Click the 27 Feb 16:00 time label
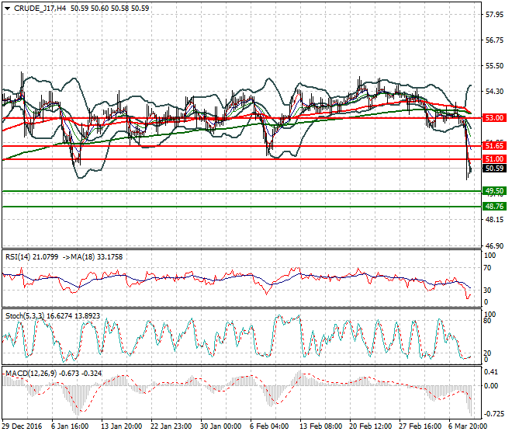This screenshot has width=512, height=435. pos(420,426)
